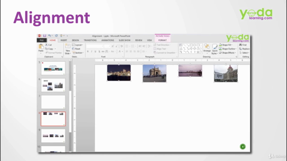This screenshot has height=161, width=287.
Task: Open the Font size combo box
Action: 107,46
